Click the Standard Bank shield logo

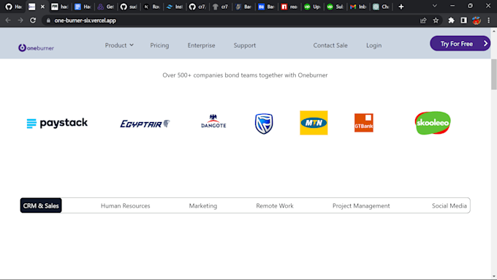tap(264, 124)
